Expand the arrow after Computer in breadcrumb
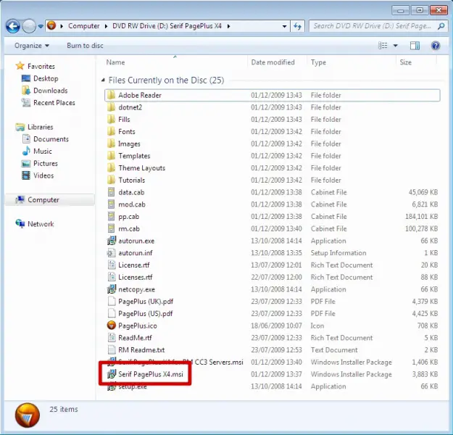 (106, 26)
